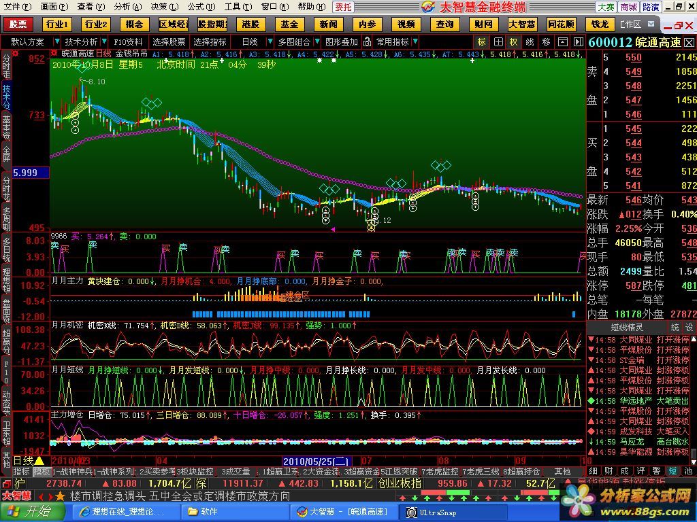Close the 600012 皖通高速 quote panel
This screenshot has height=522, width=697.
point(689,43)
